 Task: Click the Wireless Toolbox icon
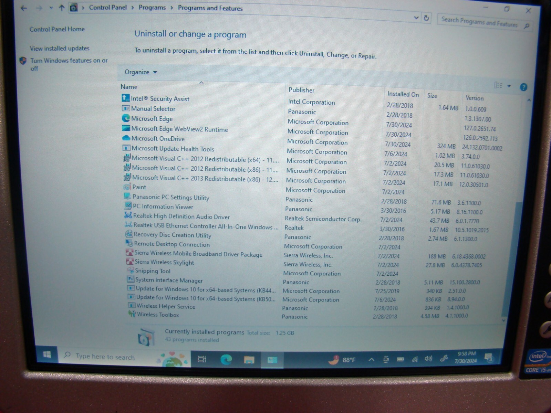(132, 314)
